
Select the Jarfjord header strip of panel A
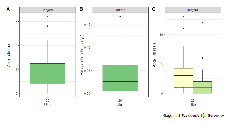[48, 10]
